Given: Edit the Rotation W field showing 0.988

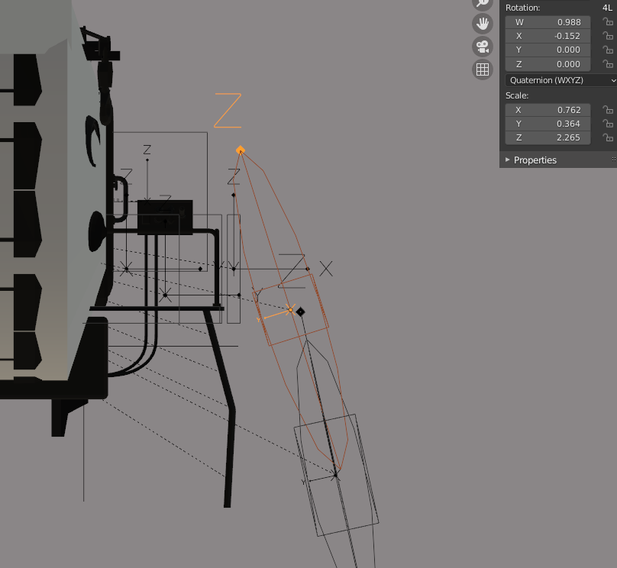Looking at the screenshot, I should coord(548,22).
